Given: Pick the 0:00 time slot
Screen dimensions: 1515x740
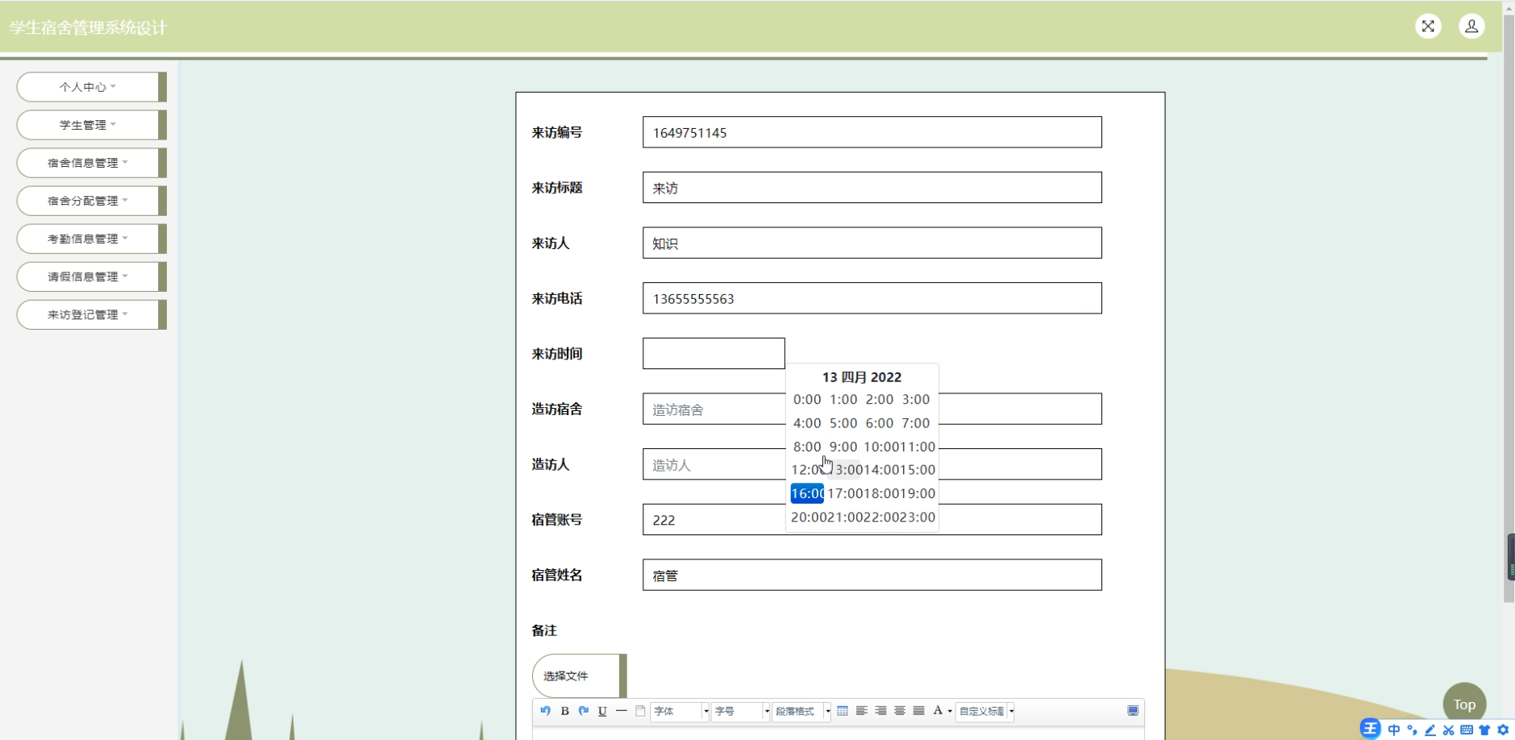Looking at the screenshot, I should pos(806,399).
